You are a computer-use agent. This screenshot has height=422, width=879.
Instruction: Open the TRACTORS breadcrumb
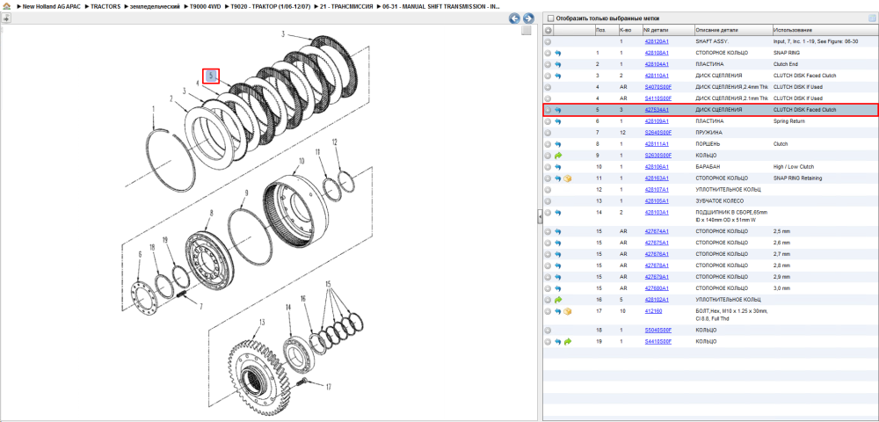pyautogui.click(x=105, y=6)
